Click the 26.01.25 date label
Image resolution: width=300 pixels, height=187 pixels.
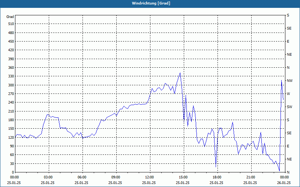(284, 183)
